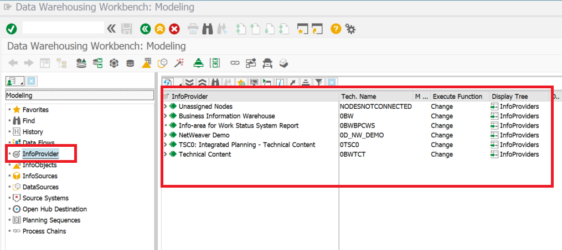The width and height of the screenshot is (562, 250).
Task: Select InfoObjects in the Modeling navigation
Action: 39,165
